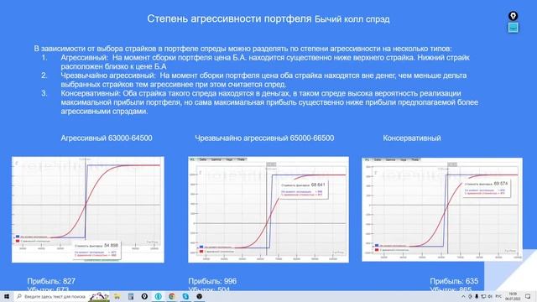This screenshot has width=537, height=302.
Task: Select the Delta tab in conservative chart
Action: pos(378,159)
